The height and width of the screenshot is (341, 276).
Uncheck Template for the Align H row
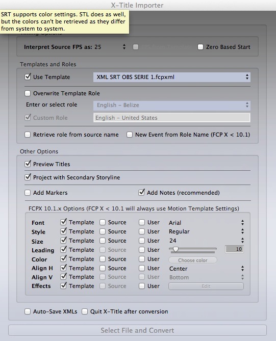[x=63, y=268]
